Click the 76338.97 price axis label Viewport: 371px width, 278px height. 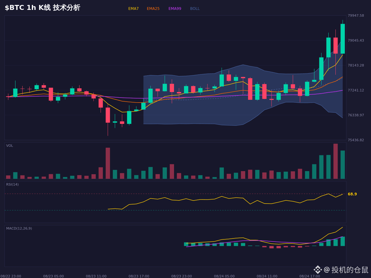(356, 115)
